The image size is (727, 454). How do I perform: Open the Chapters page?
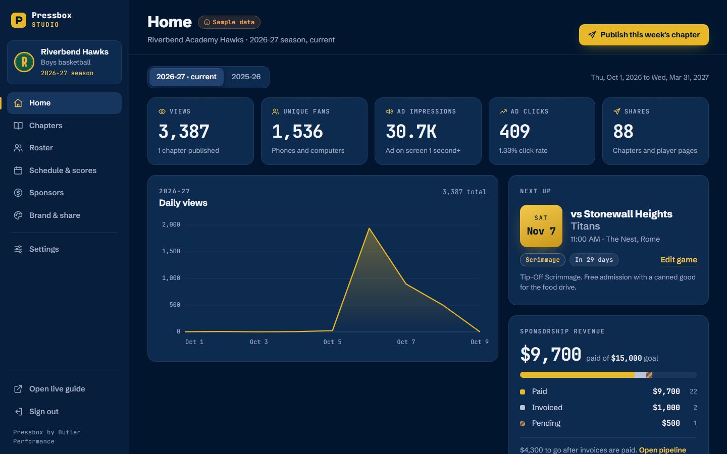point(64,126)
